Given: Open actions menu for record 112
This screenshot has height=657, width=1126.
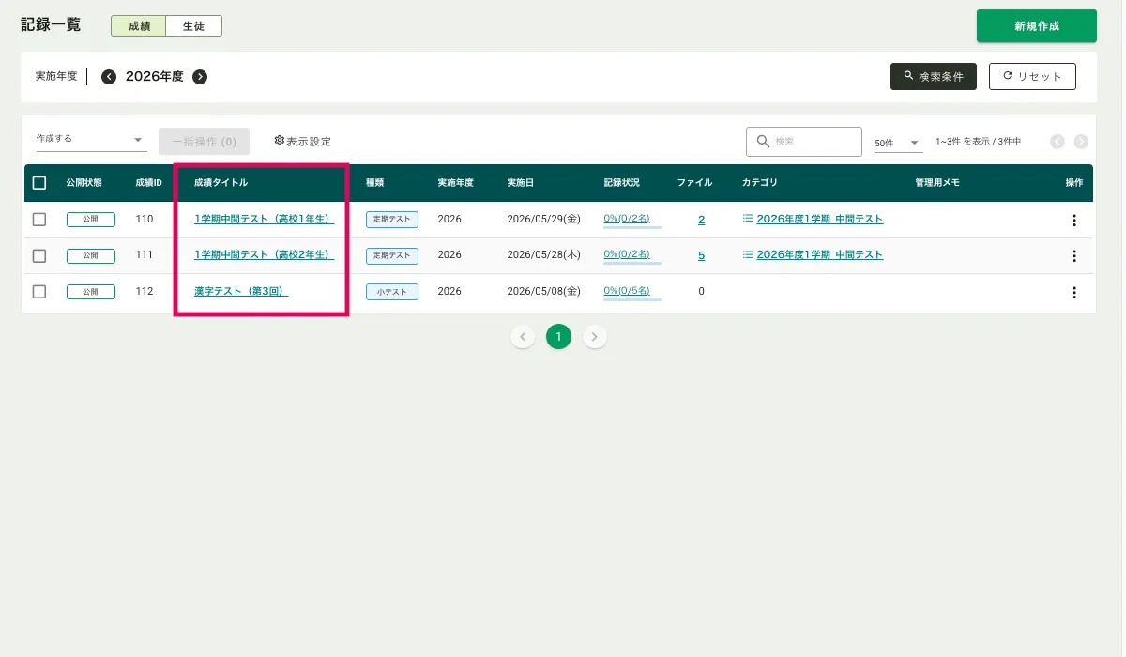Looking at the screenshot, I should [1073, 292].
